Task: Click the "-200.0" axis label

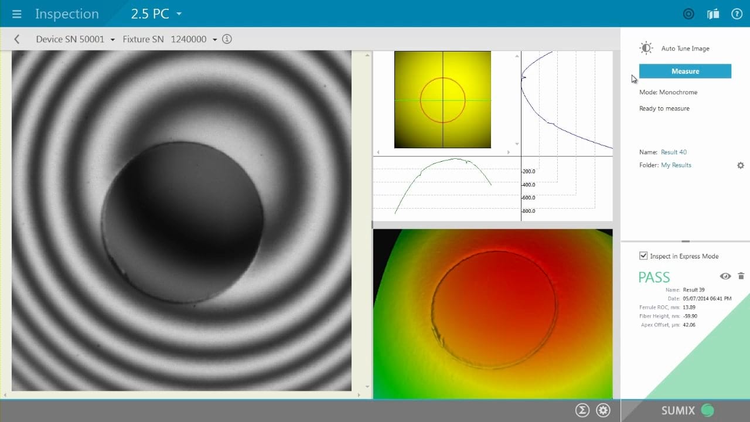Action: (x=528, y=172)
